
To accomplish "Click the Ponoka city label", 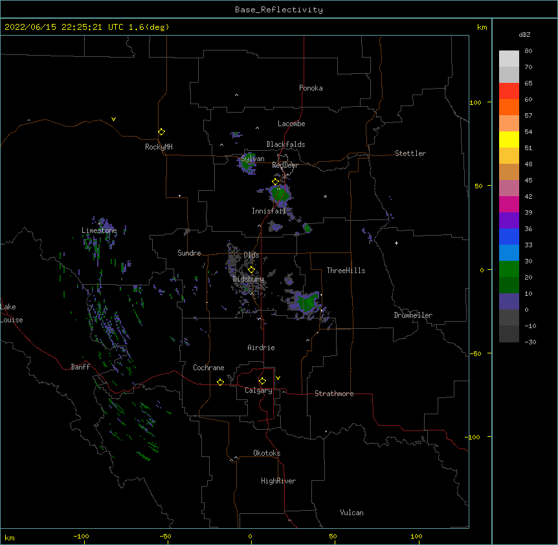I will click(311, 88).
